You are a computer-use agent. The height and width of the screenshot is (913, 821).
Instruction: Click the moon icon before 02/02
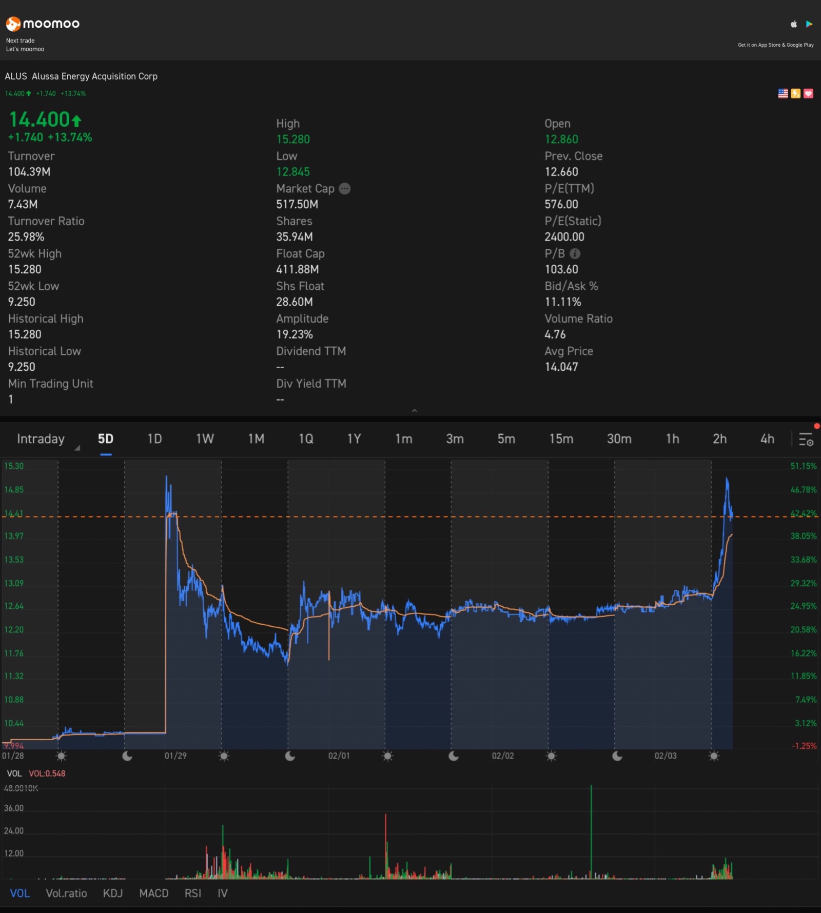coord(454,756)
